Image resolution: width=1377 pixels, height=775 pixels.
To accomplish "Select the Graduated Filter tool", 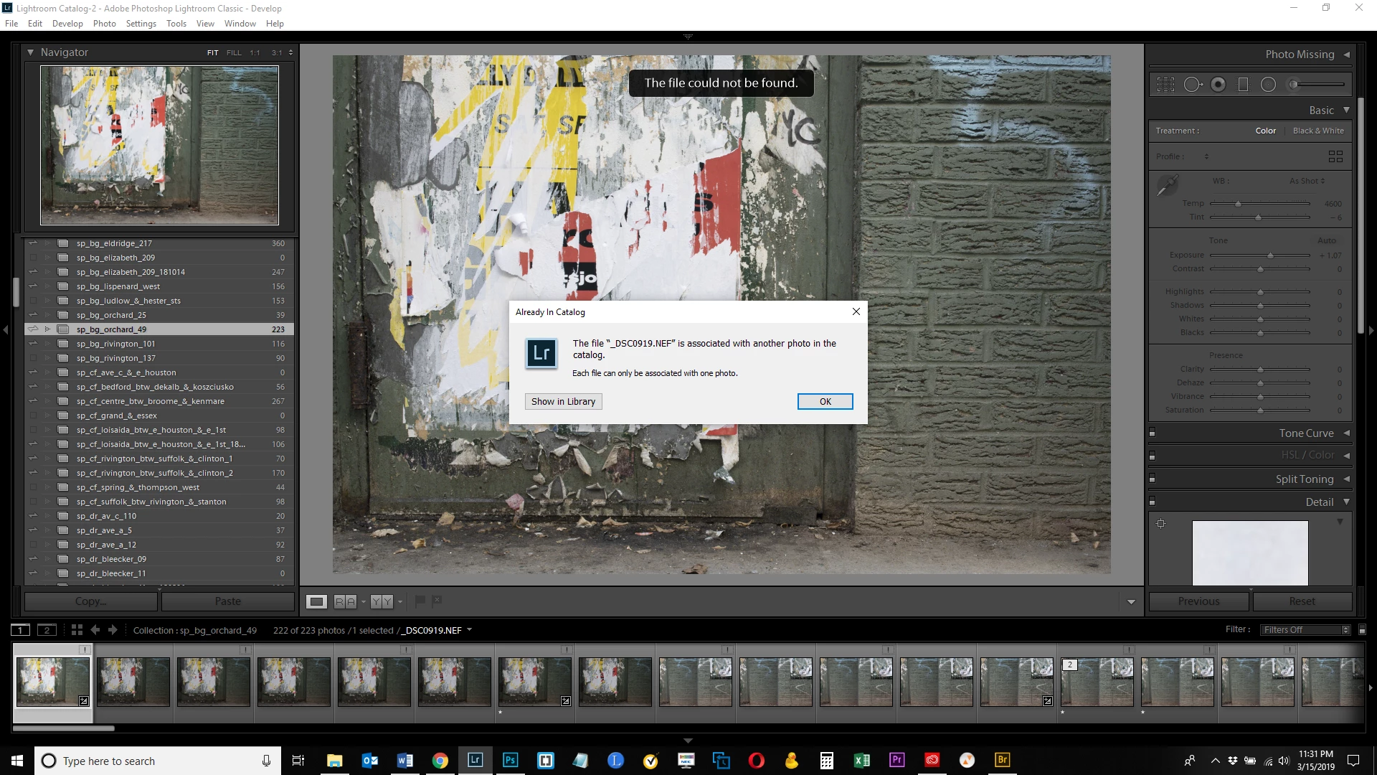I will click(1243, 85).
